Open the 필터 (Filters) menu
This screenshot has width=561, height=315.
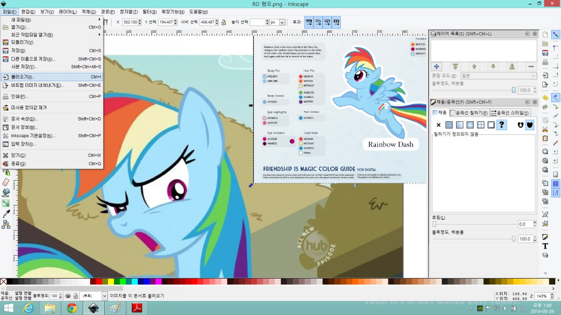(150, 12)
